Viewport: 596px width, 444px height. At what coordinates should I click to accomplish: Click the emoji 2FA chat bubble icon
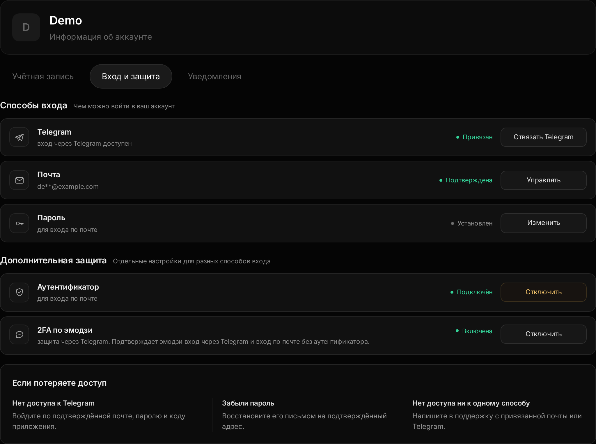(19, 334)
